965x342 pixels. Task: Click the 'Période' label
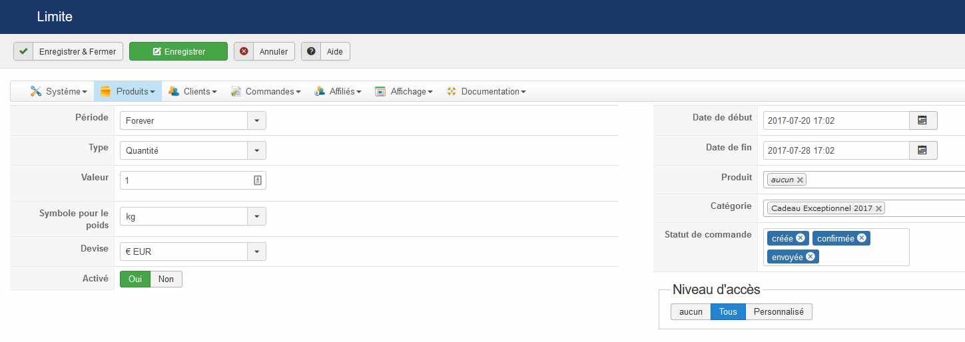point(92,118)
